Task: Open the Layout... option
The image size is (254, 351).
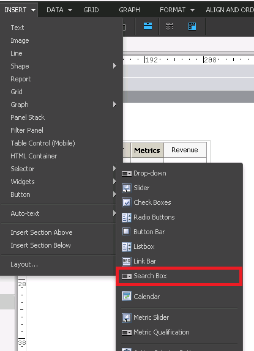Action: [24, 265]
